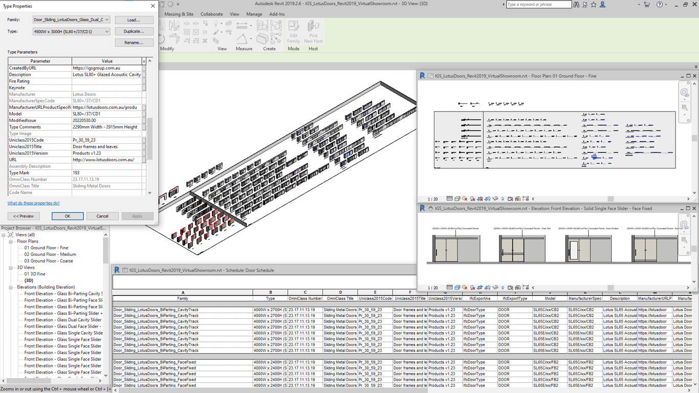Viewport: 699px width, 393px height.
Task: Open the Aligned Dimension dropdown arrow
Action: 251,26
